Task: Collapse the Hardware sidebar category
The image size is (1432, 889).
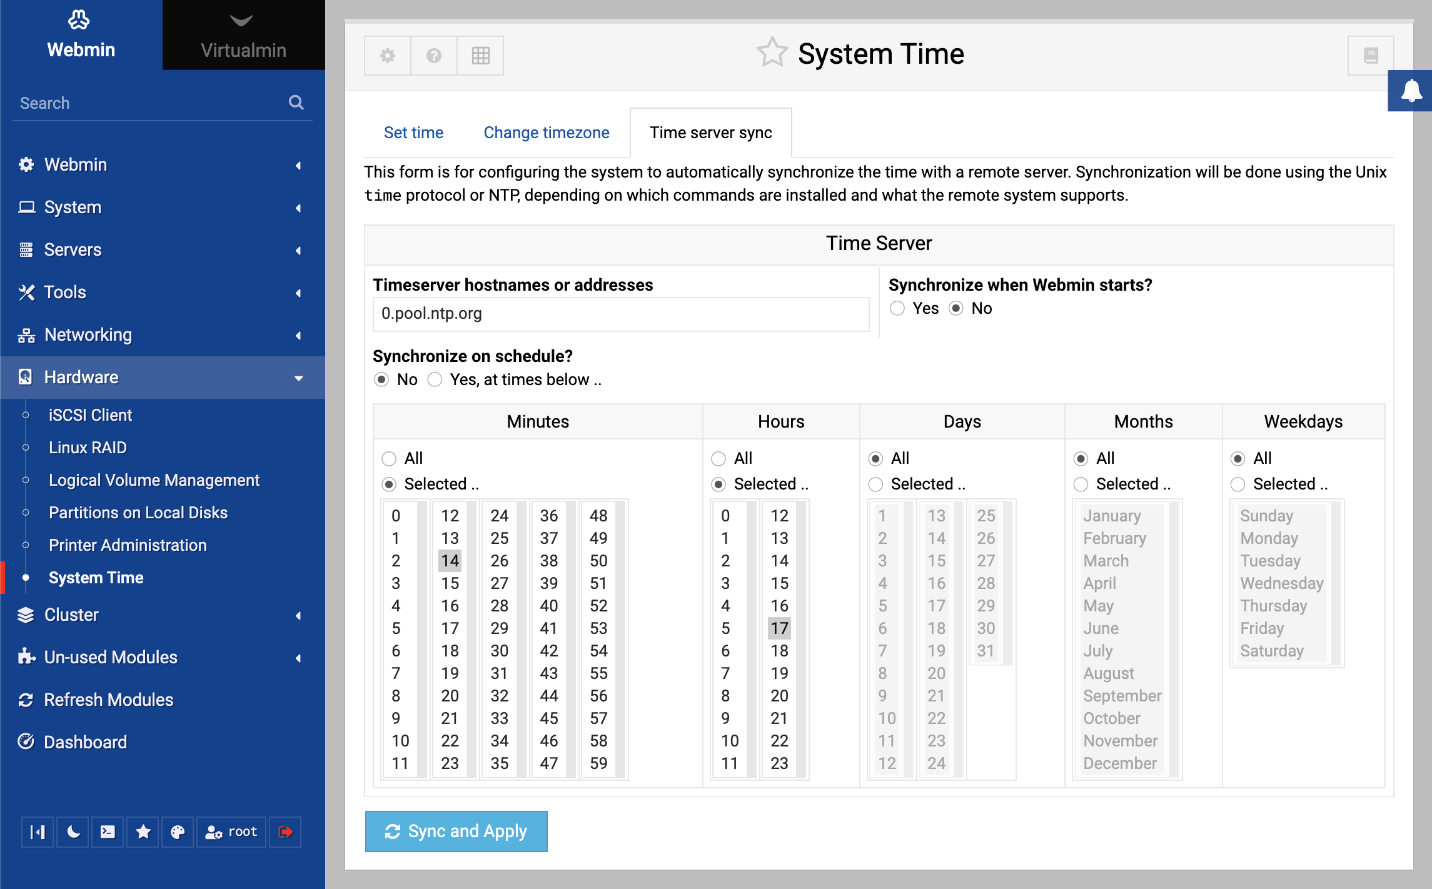Action: point(163,378)
